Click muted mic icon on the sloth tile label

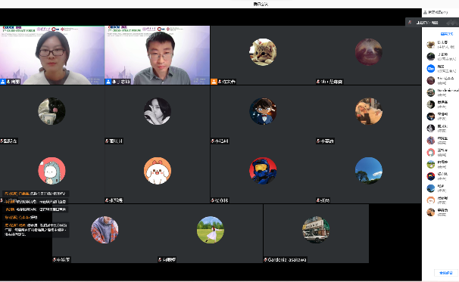[x=318, y=82]
